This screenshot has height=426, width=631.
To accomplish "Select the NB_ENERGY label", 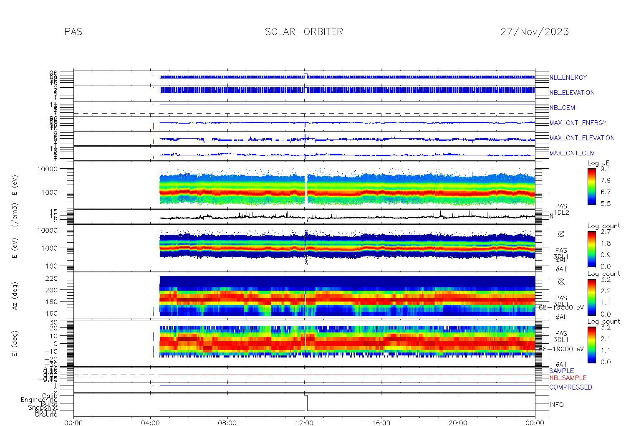I will [x=568, y=77].
